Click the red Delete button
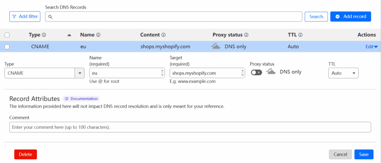 click(x=26, y=154)
